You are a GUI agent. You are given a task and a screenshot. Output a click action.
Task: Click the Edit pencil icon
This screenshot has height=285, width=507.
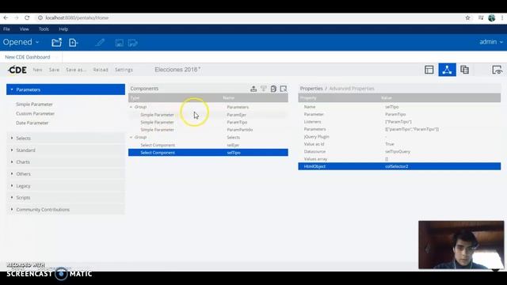[101, 42]
